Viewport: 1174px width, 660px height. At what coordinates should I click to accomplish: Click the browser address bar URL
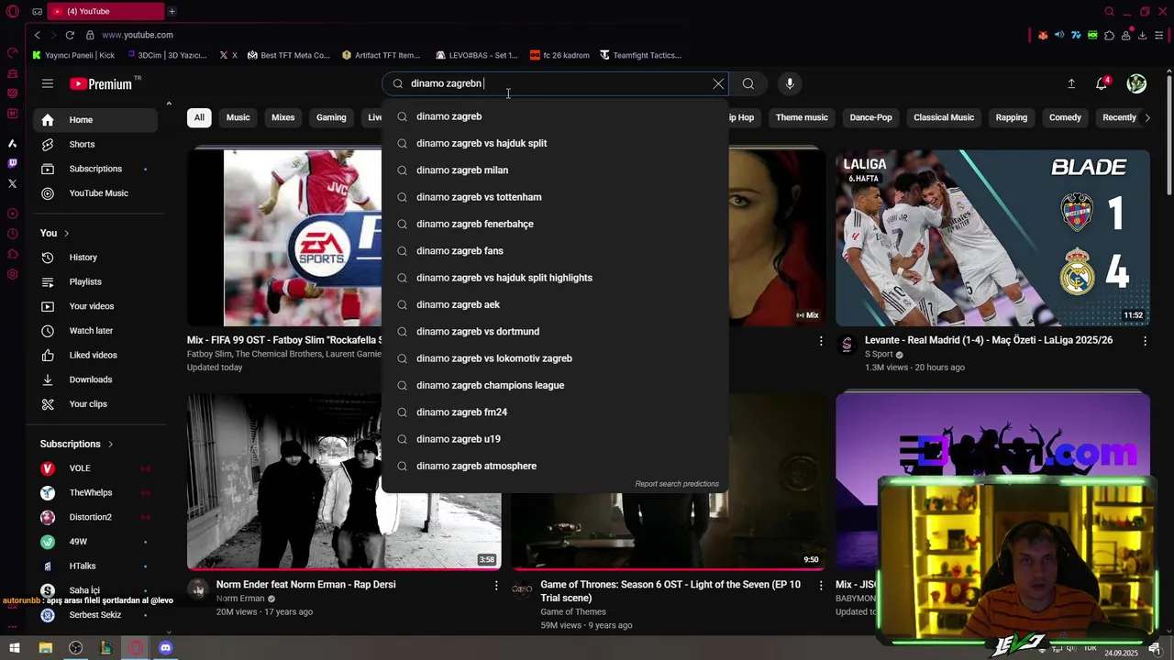pos(138,35)
